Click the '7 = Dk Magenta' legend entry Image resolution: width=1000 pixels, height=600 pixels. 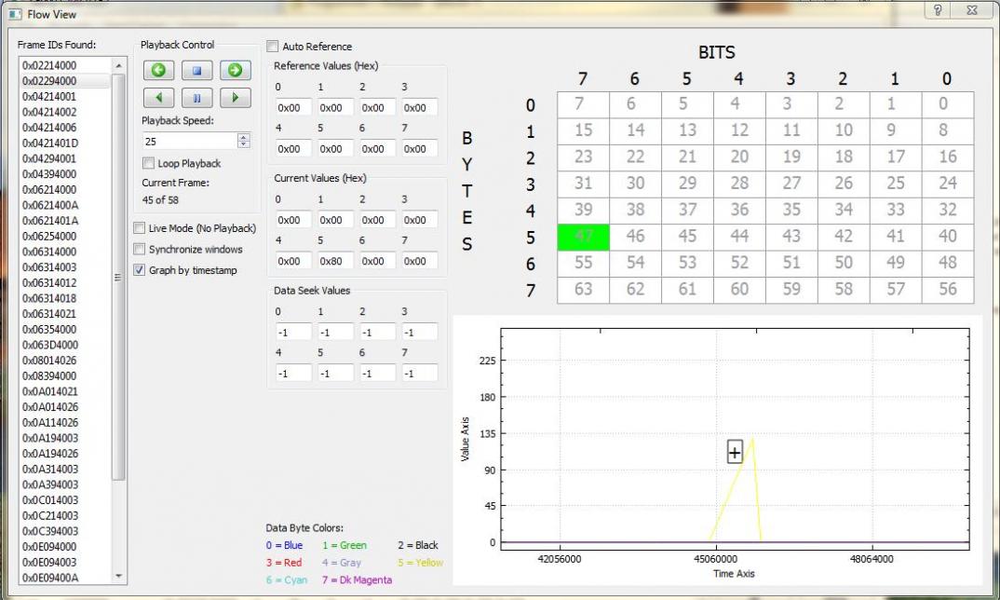coord(358,580)
